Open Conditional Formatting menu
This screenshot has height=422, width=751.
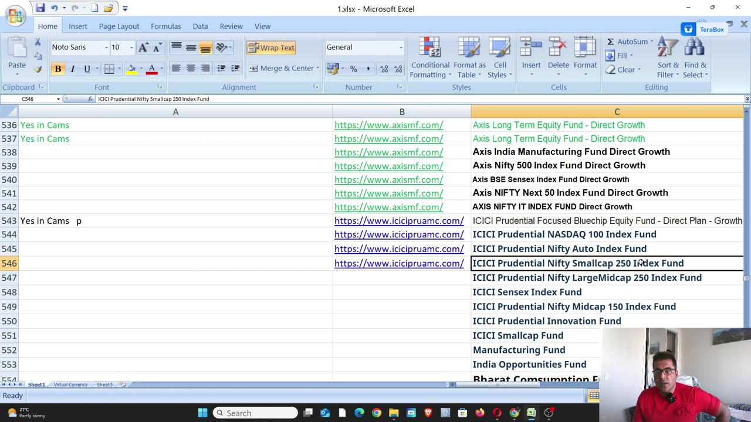[430, 57]
